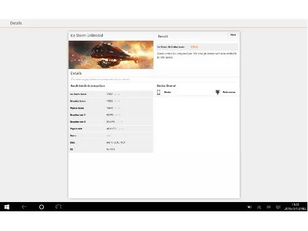308x231 pixels.
Task: Open the action center notification icon
Action: coord(278,207)
